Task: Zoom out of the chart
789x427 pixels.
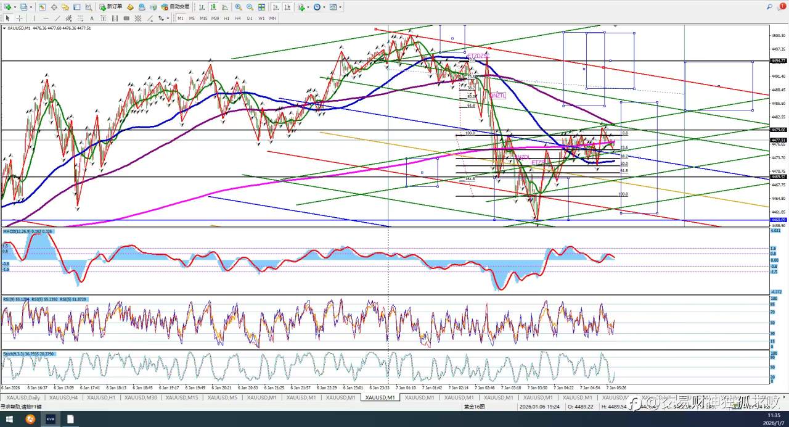Action: point(250,7)
